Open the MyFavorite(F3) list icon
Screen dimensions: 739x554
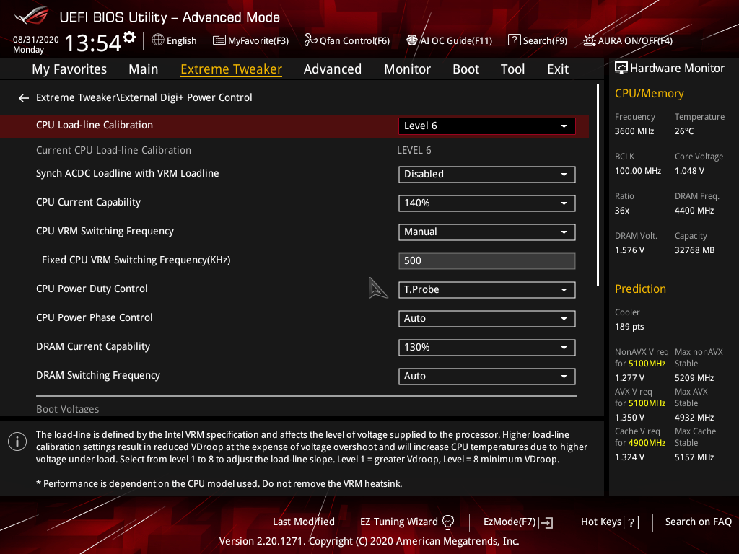coord(219,40)
